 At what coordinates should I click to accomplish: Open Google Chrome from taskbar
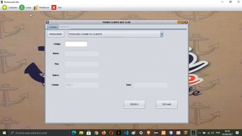tap(96, 133)
